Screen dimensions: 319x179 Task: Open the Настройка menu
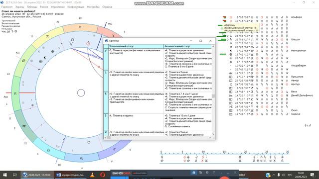click(x=93, y=7)
